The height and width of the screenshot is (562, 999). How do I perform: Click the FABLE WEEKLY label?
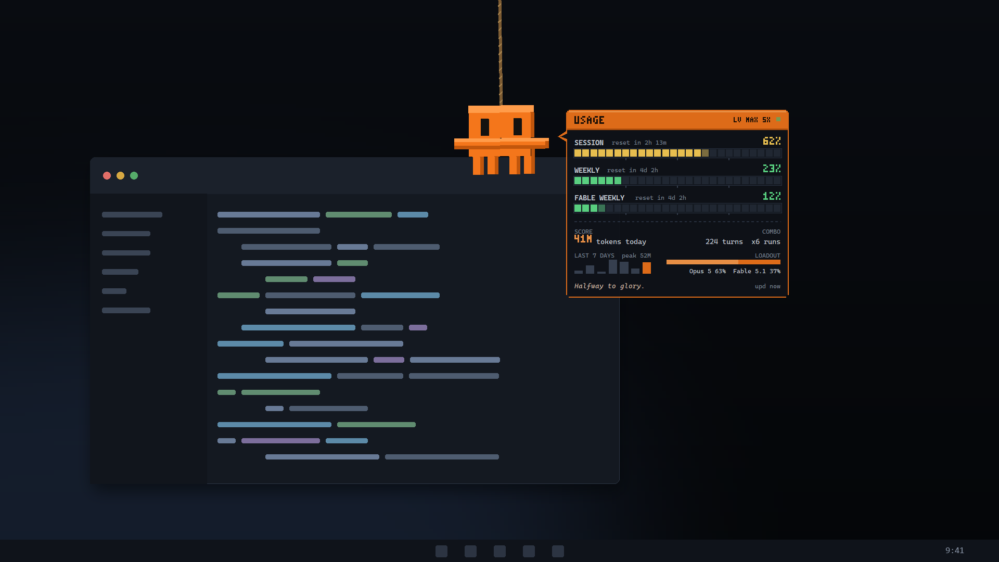coord(599,198)
